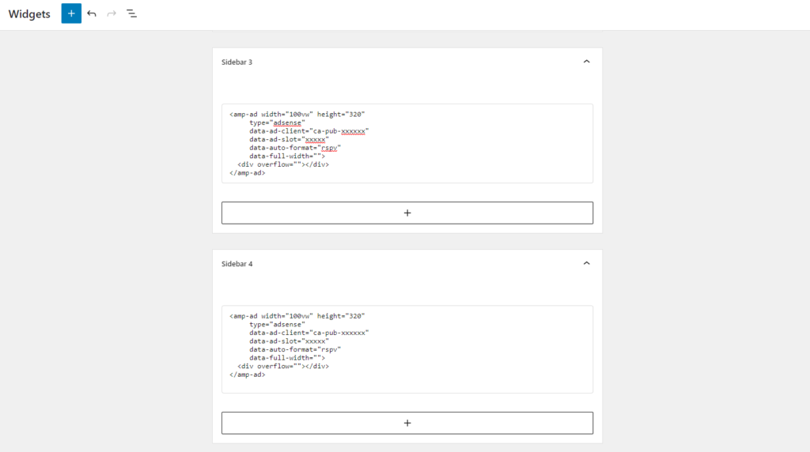Add a block below Sidebar 4 code

coord(407,423)
